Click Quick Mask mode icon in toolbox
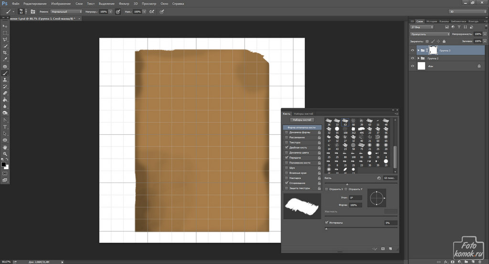Screen dimensions: 489x264 pyautogui.click(x=5, y=173)
